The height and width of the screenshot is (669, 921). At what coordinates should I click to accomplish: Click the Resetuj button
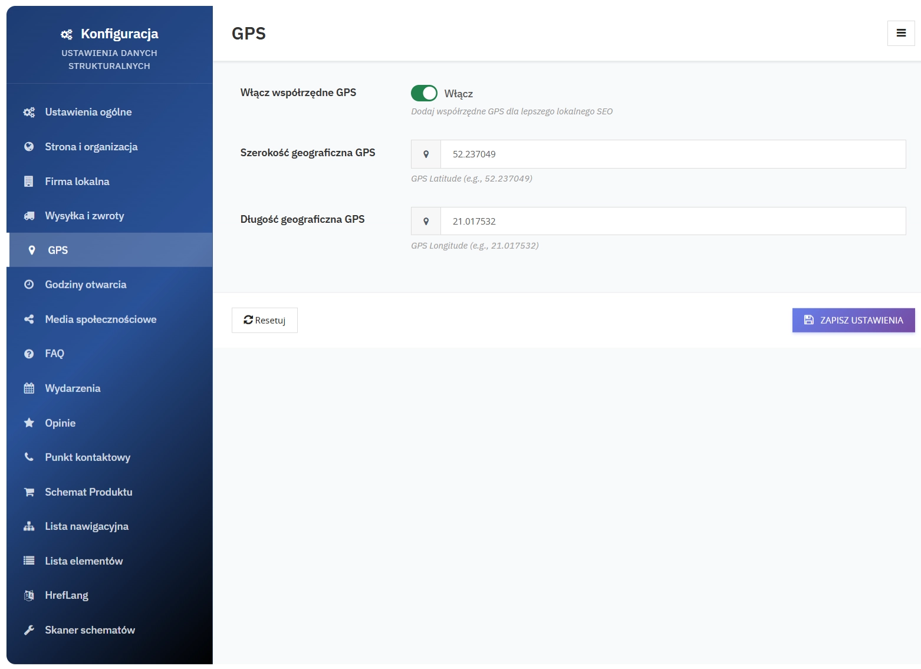264,320
